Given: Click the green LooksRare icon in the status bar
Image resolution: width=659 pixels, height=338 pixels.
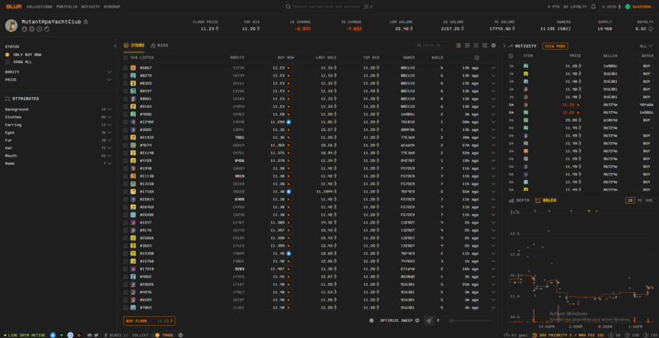Looking at the screenshot, I should pyautogui.click(x=62, y=335).
